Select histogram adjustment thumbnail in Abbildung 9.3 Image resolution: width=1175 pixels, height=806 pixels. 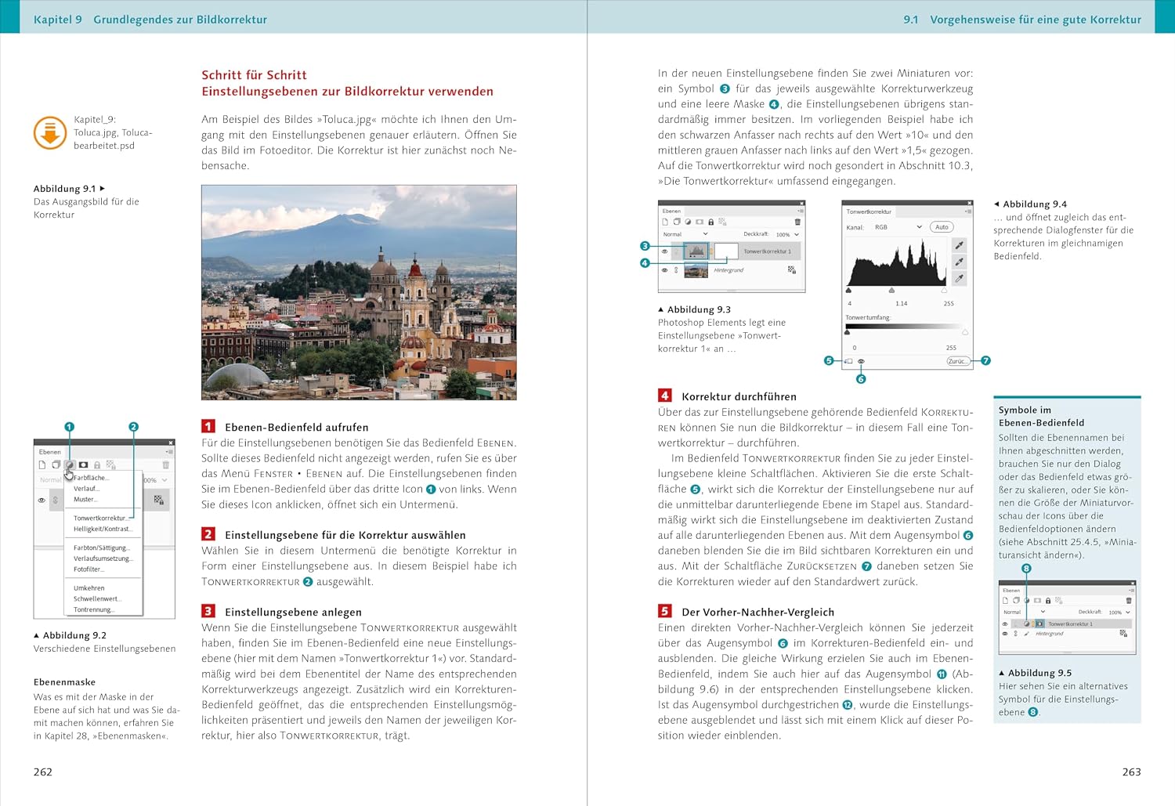(x=696, y=251)
